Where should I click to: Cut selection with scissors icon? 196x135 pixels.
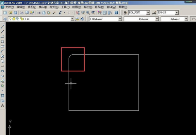pos(39,12)
